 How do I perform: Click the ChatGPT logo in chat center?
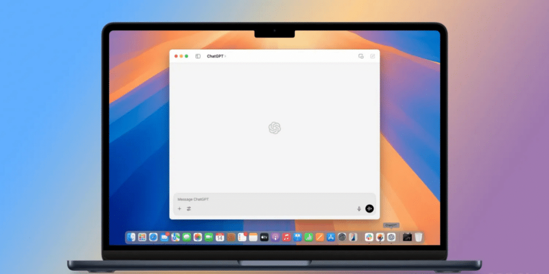274,128
